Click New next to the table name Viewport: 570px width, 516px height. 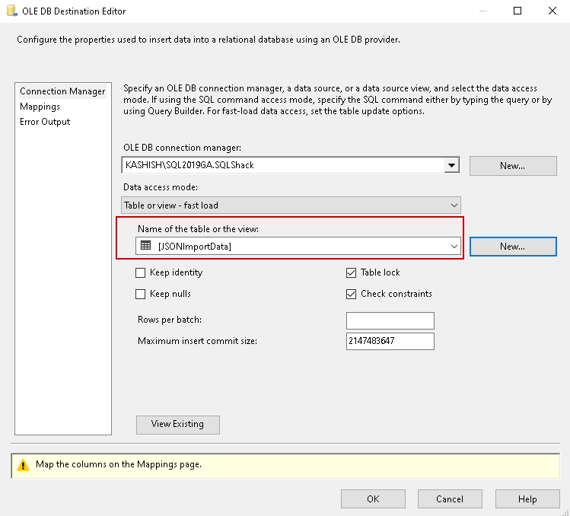coord(513,247)
